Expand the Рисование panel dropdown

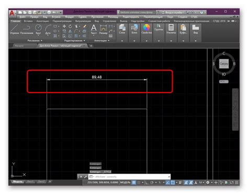35,41
